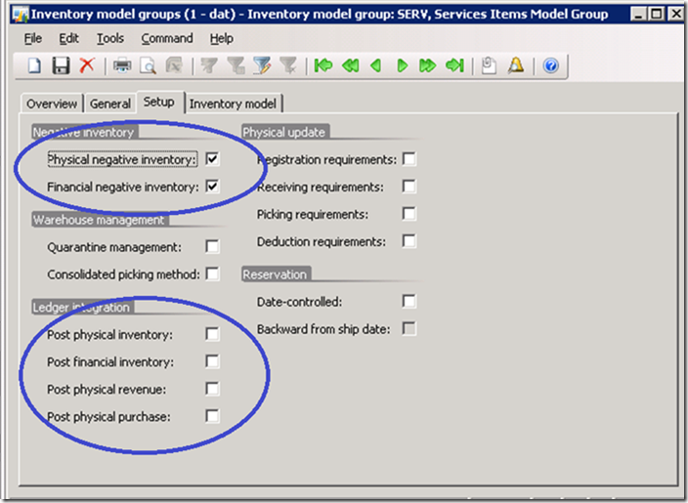Open the Tools menu
The height and width of the screenshot is (503, 688).
tap(109, 38)
